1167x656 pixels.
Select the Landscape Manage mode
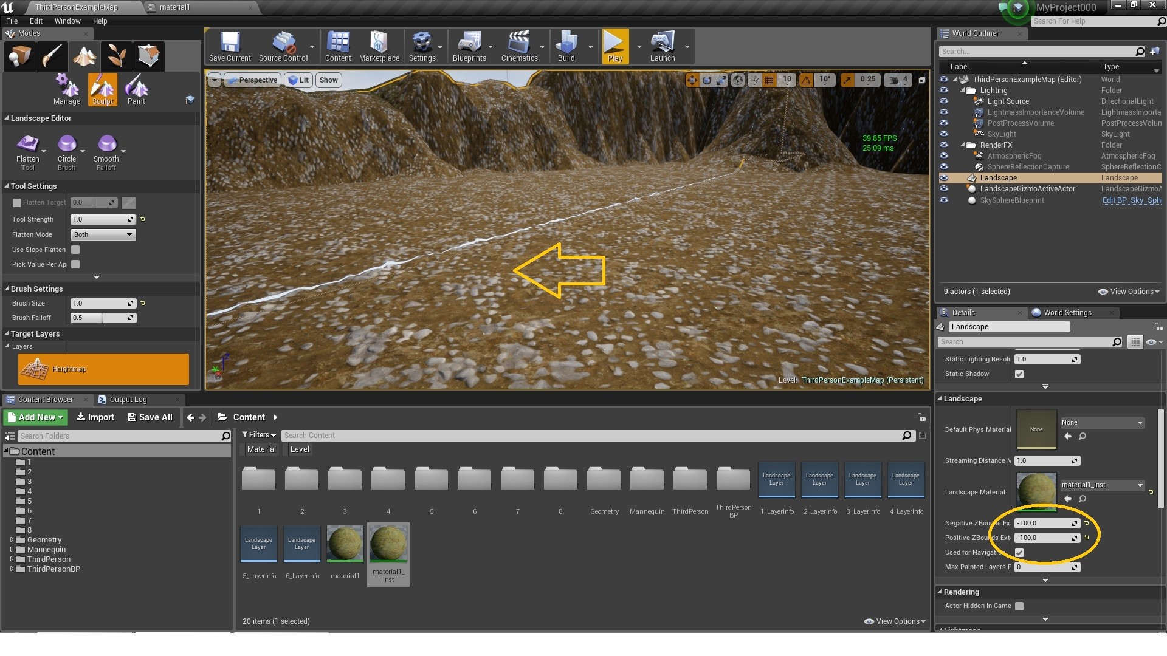coord(67,89)
